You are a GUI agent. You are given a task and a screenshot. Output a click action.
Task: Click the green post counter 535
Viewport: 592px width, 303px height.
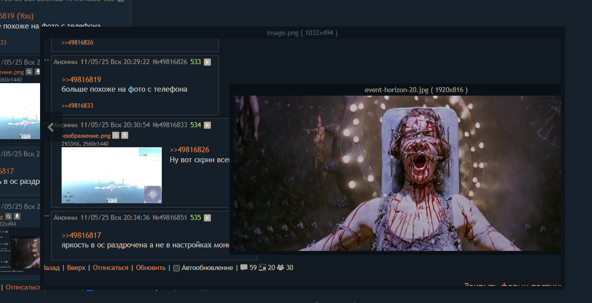pyautogui.click(x=195, y=218)
